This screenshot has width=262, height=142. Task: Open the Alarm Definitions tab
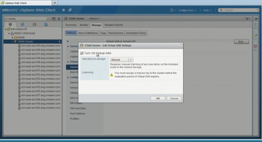(88, 33)
